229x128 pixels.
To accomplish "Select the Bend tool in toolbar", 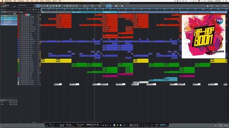I will [x=57, y=6].
